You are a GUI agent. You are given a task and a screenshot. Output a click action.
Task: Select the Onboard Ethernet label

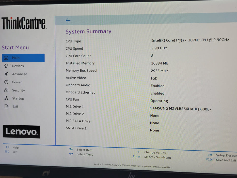click(x=80, y=92)
